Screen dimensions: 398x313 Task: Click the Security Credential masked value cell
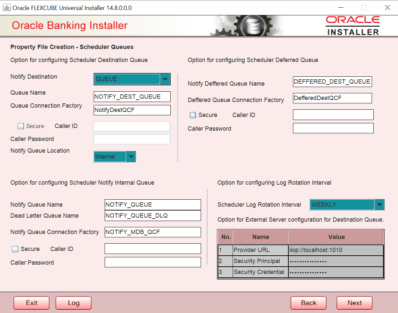(336, 272)
